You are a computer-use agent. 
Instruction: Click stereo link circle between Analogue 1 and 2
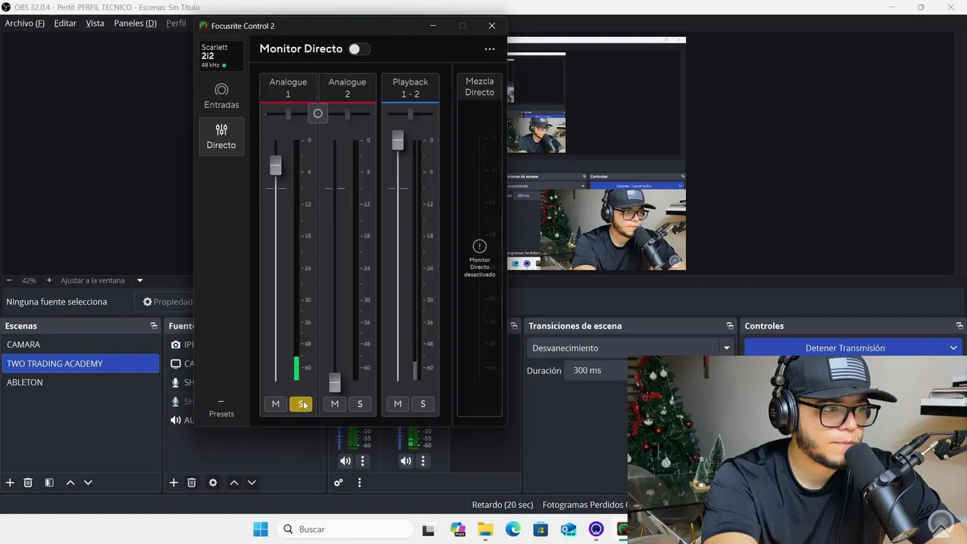pyautogui.click(x=318, y=113)
